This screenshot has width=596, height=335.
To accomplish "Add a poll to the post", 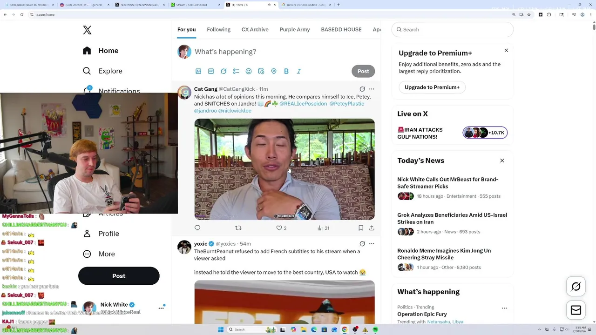I will (236, 71).
